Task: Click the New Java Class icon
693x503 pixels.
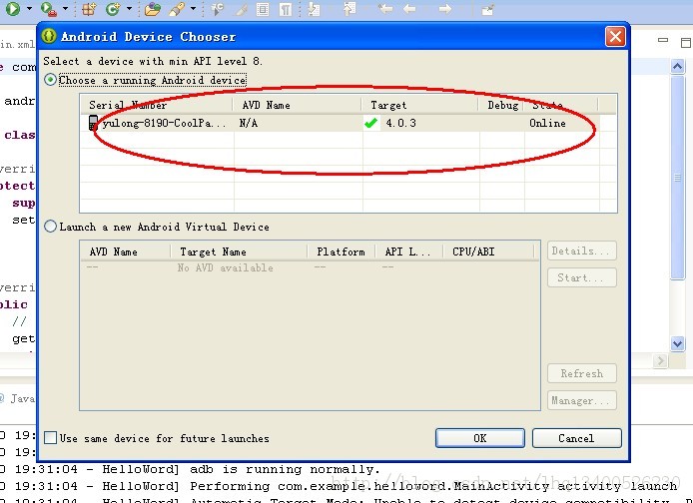Action: pos(113,9)
